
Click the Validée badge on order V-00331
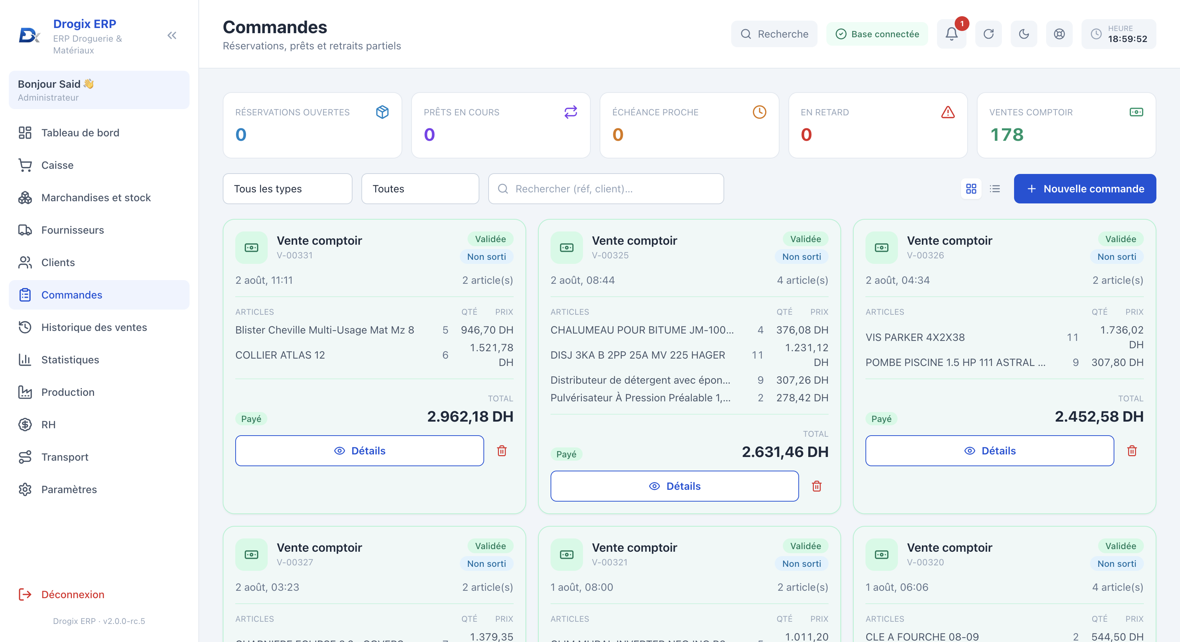(x=490, y=239)
